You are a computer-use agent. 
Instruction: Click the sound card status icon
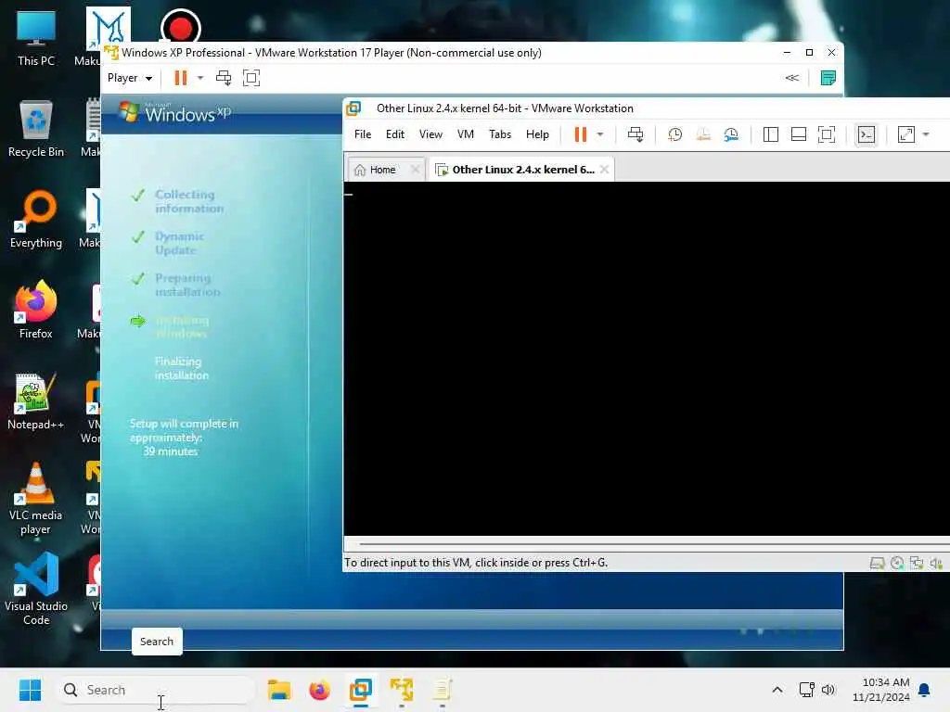936,563
